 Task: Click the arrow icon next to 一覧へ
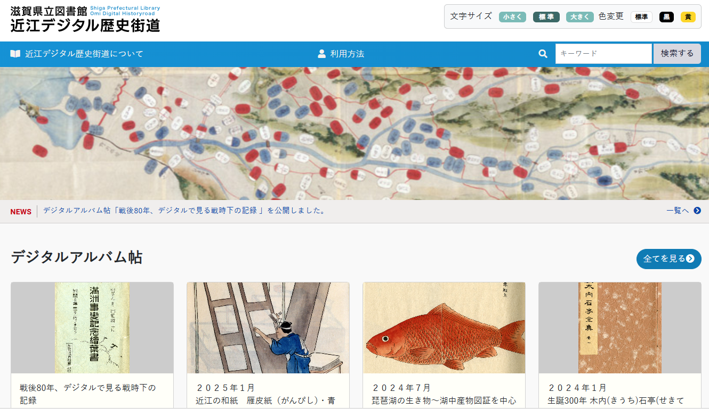697,211
